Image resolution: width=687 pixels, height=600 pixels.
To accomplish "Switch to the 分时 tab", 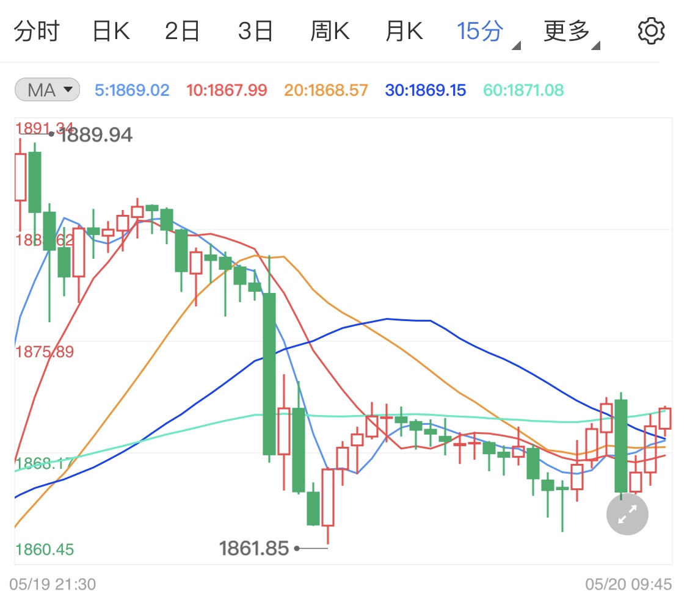I will tap(37, 31).
